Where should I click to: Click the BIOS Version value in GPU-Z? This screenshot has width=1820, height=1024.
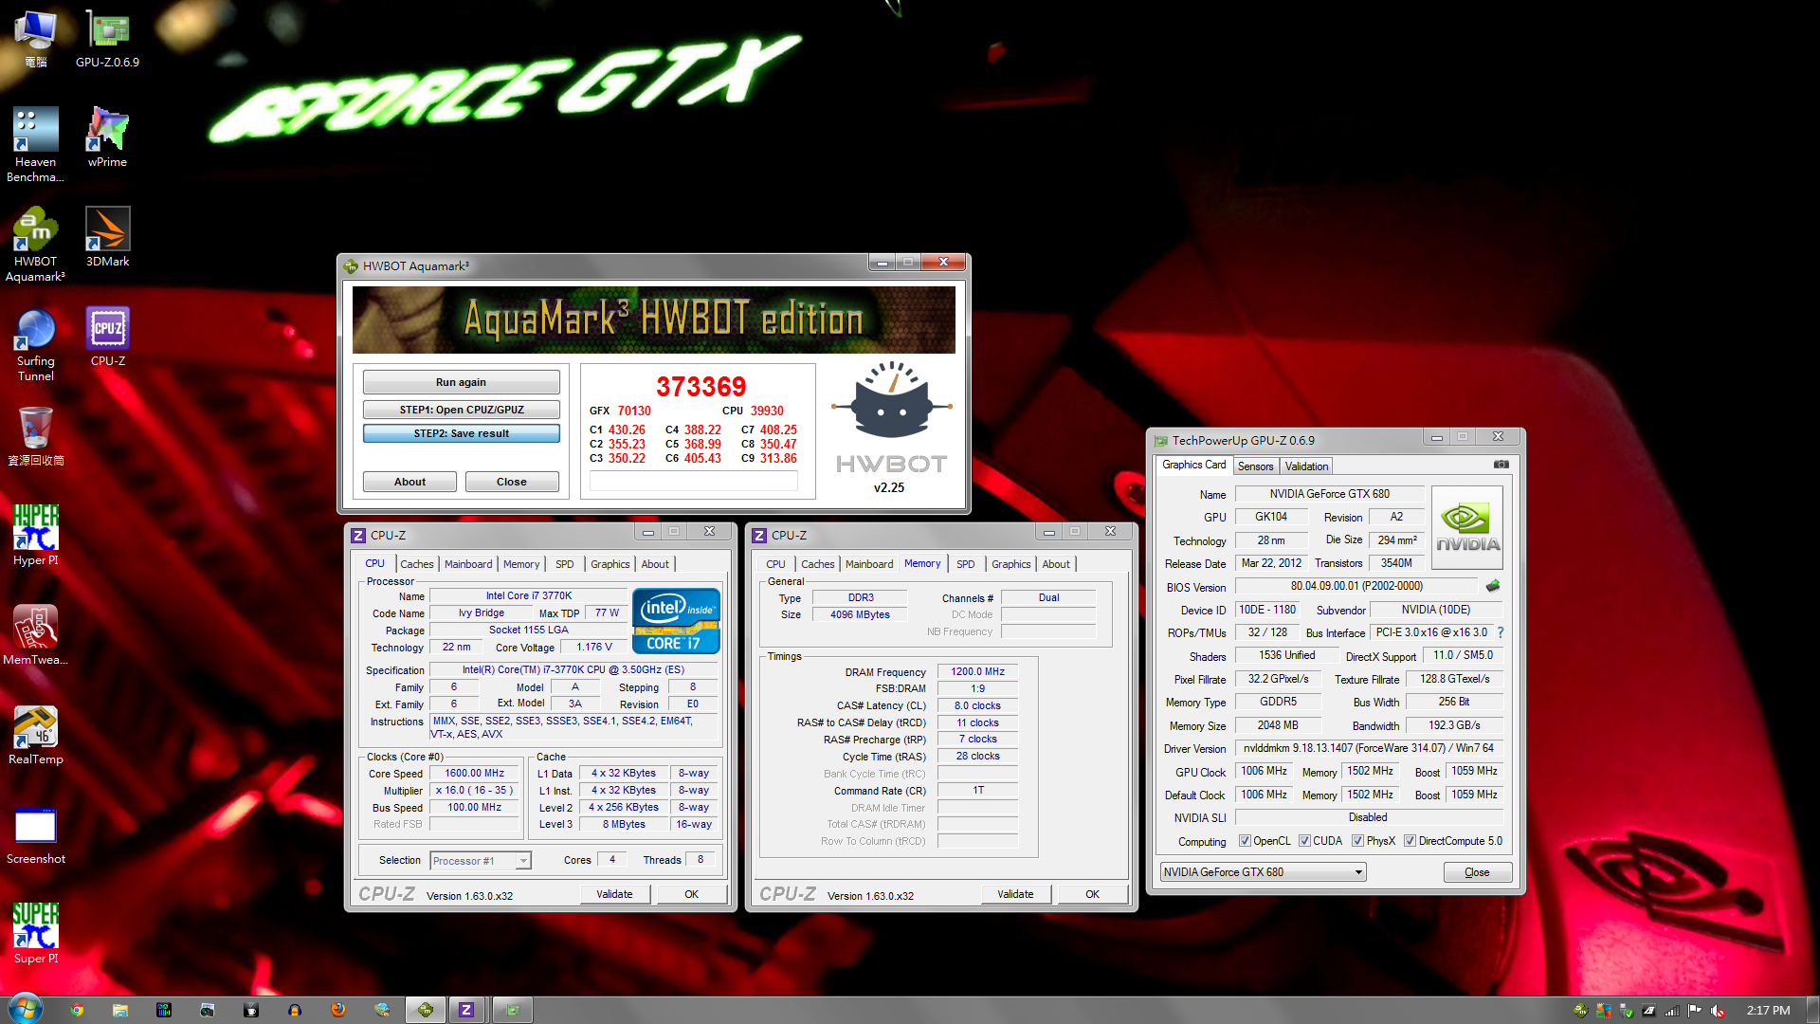(1356, 586)
